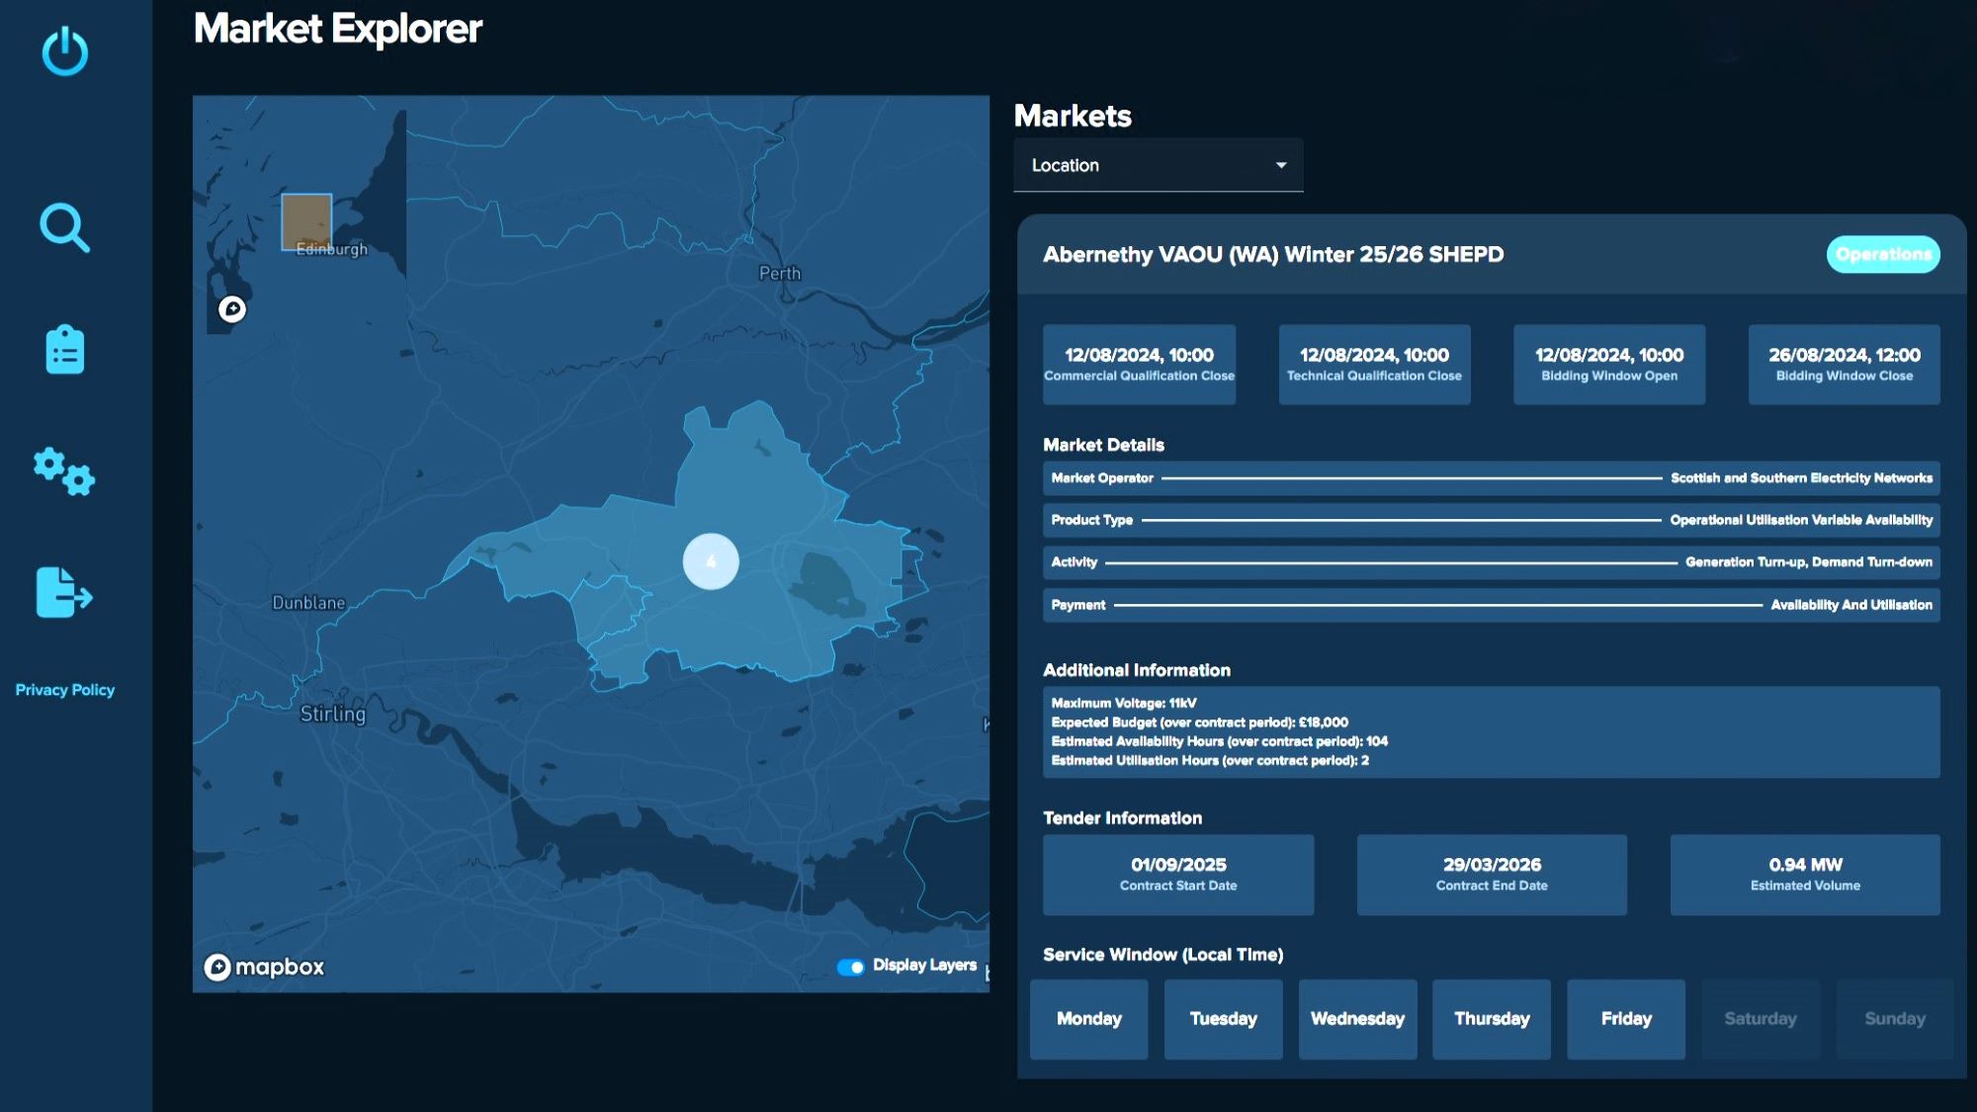Select the Wednesday service window tab
The width and height of the screenshot is (1977, 1112).
click(x=1357, y=1019)
